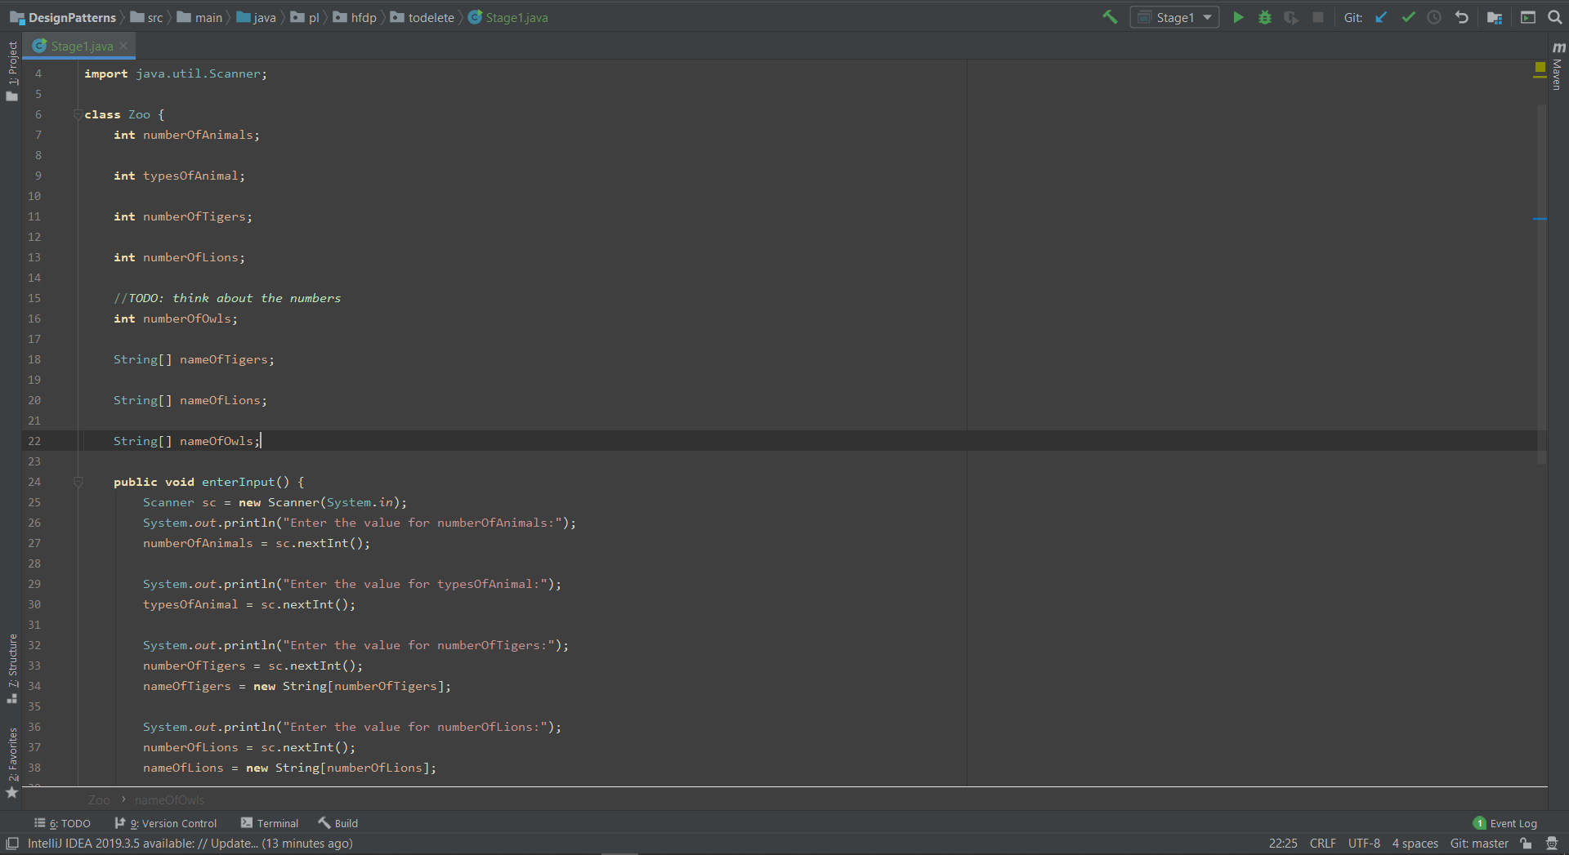Click the nameOfOwls breadcrumb below the editor

(x=169, y=800)
